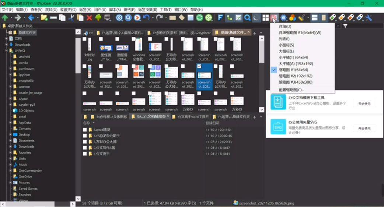Click the magnifying glass Find icon
384x207 pixels.
(247, 18)
